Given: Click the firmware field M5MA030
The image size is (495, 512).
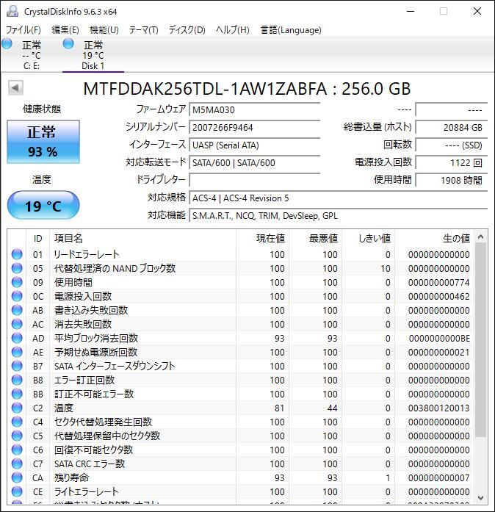Looking at the screenshot, I should click(x=254, y=109).
